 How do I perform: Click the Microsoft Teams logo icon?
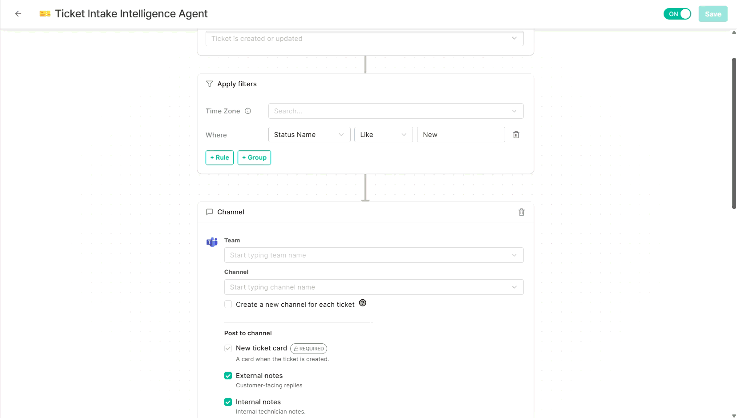point(212,242)
